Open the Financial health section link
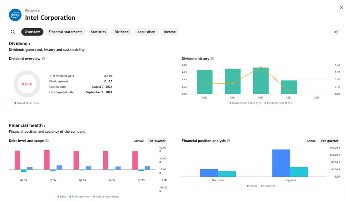 point(27,125)
